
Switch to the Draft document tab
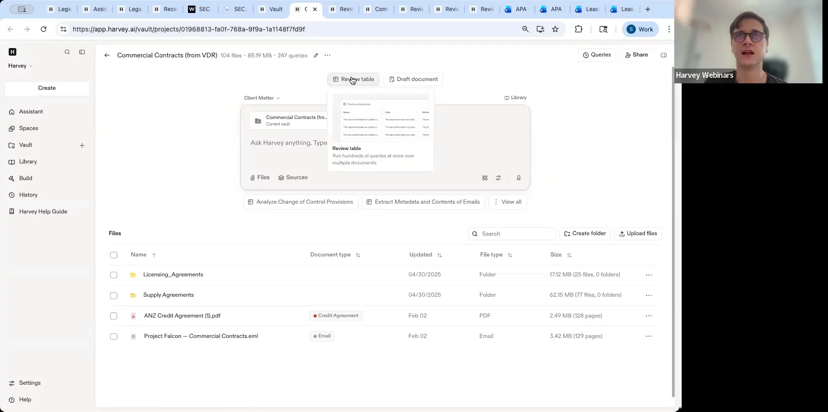[x=413, y=79]
